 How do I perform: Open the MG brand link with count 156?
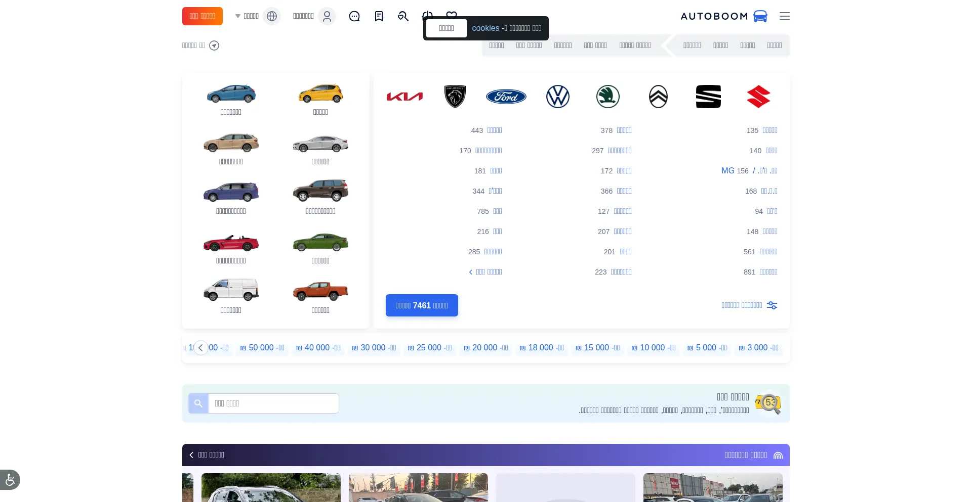(749, 171)
